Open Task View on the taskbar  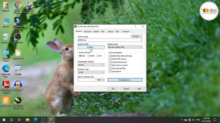tap(19, 120)
